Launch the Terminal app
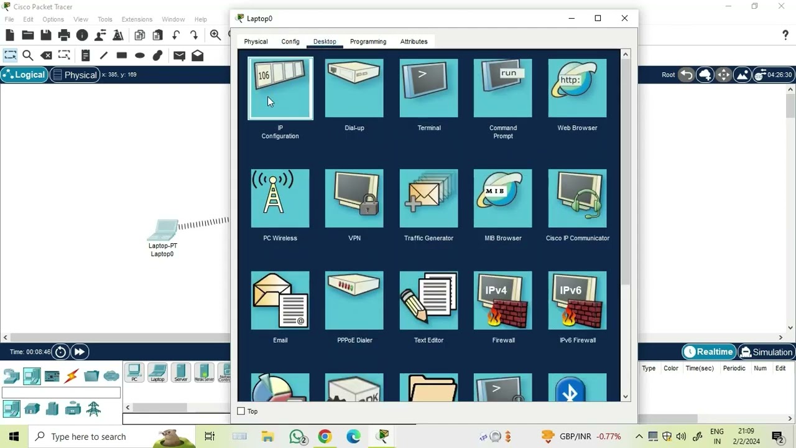The width and height of the screenshot is (796, 448). (x=429, y=88)
